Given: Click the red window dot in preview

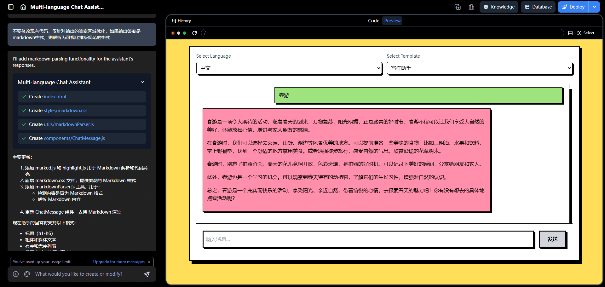Looking at the screenshot, I should point(173,33).
